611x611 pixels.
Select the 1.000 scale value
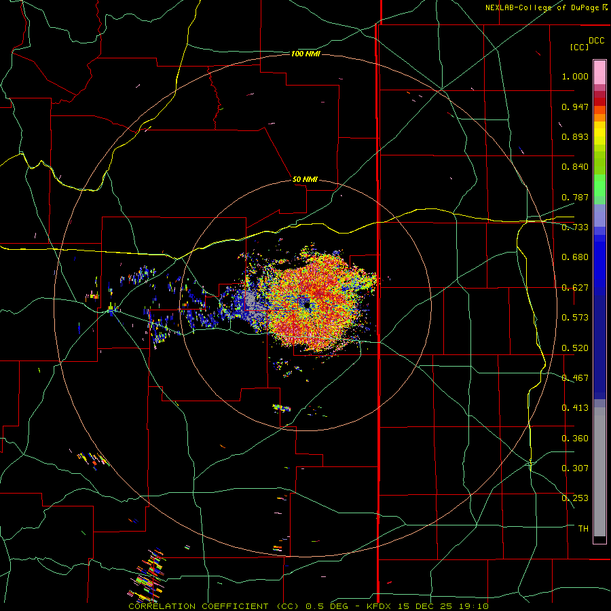point(575,76)
